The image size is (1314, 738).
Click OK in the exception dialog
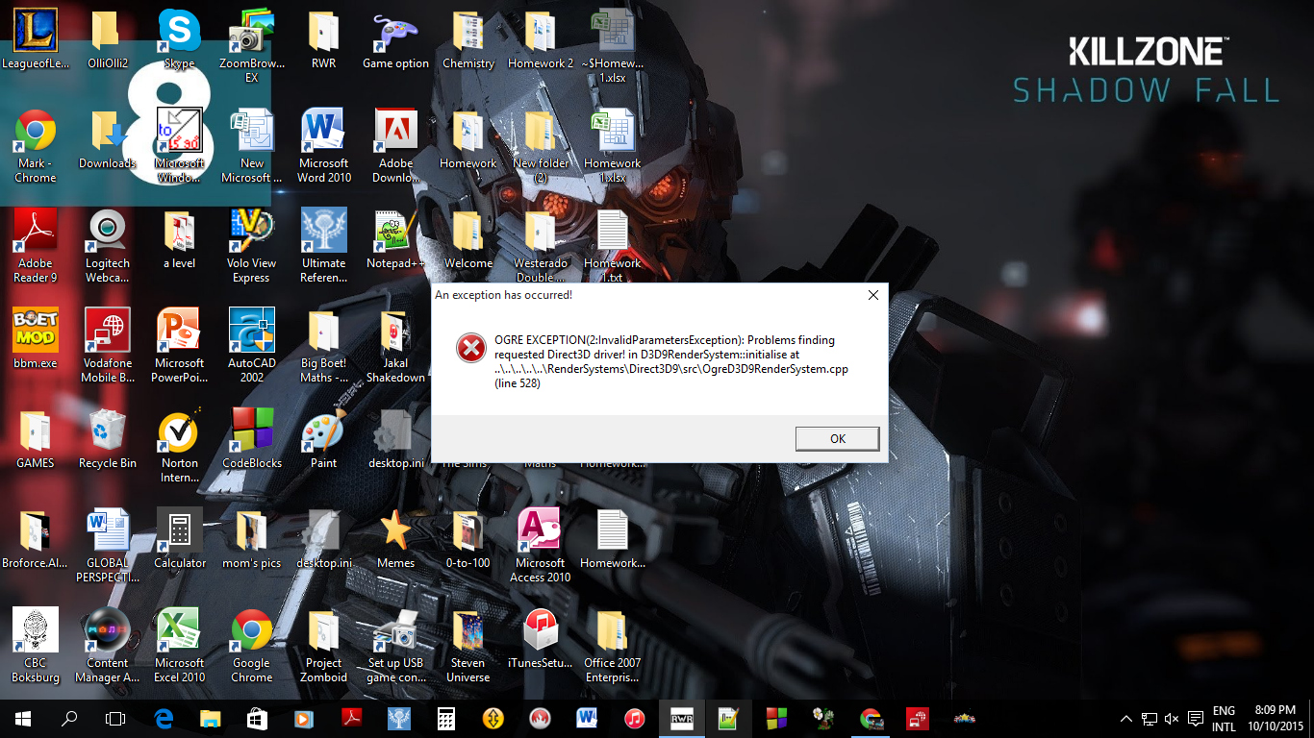pos(837,438)
